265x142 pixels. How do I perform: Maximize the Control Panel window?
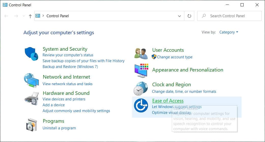242,5
